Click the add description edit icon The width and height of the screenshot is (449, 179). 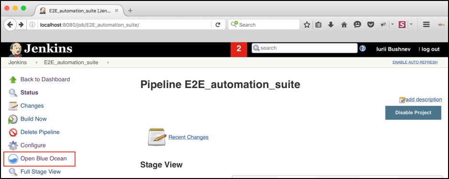point(403,100)
